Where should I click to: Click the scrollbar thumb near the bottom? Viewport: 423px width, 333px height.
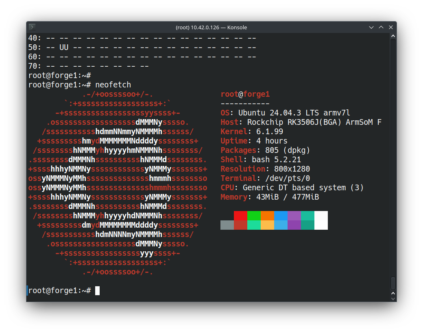coord(393,283)
